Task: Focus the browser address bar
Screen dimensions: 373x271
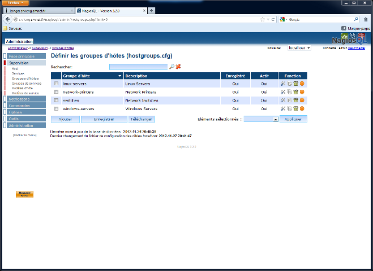Action: 138,19
